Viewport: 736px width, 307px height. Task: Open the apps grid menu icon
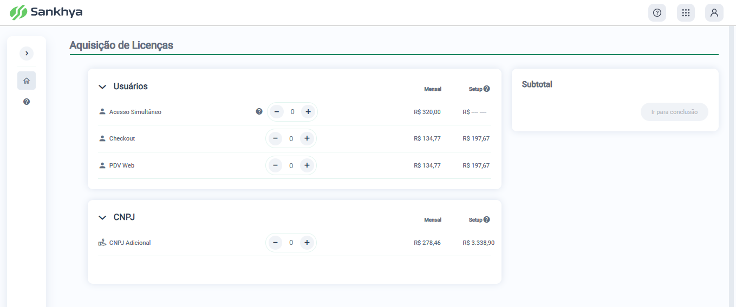[686, 12]
